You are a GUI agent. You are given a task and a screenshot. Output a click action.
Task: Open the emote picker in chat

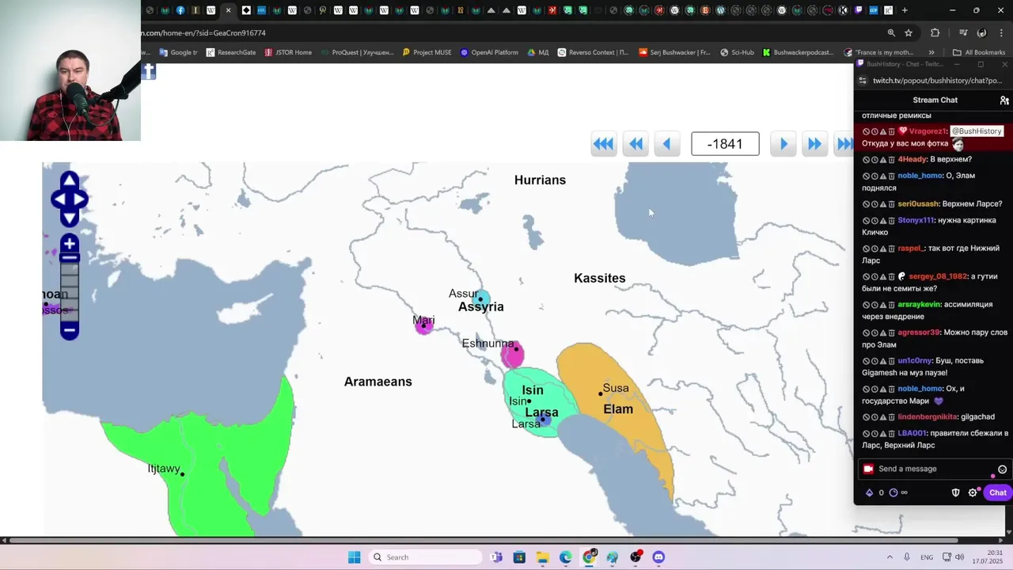pos(1002,469)
